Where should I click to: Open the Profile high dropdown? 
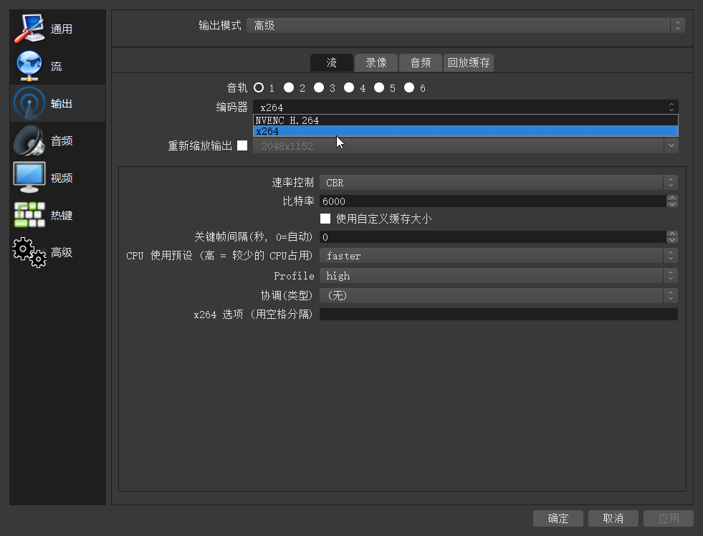498,276
